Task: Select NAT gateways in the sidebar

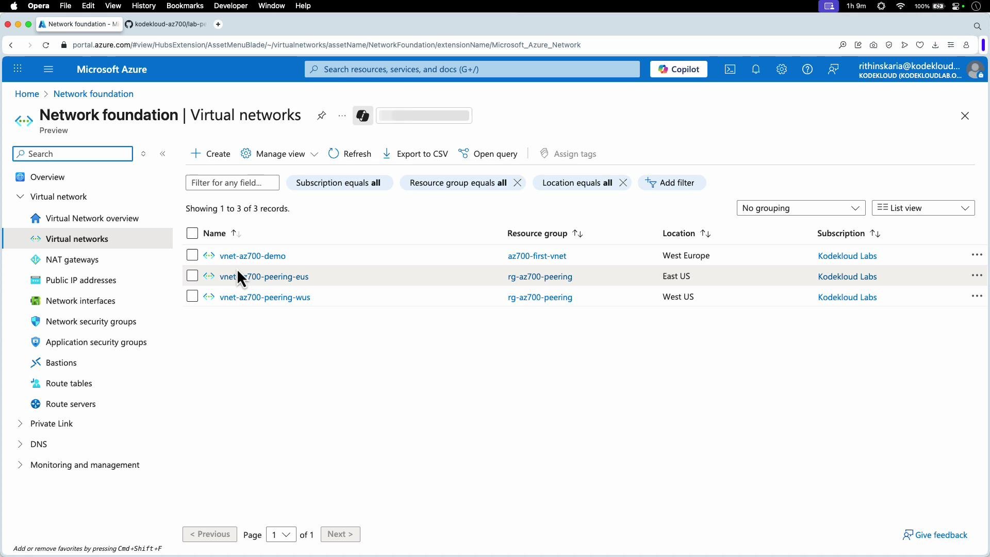Action: 72,259
